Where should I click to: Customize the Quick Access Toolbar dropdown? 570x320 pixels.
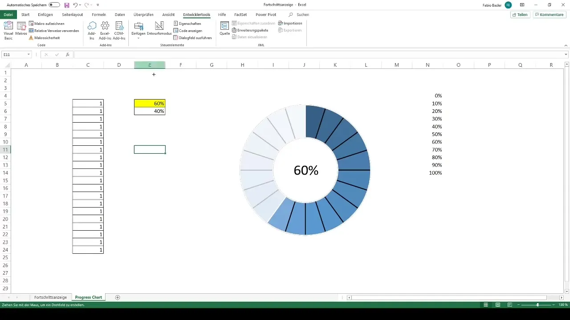98,5
